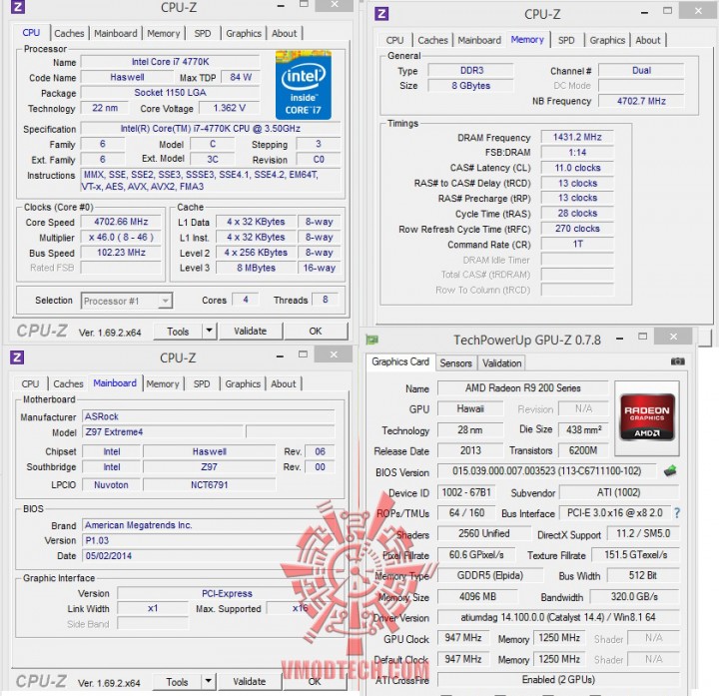Switch to Caches tab in the CPU window

pyautogui.click(x=69, y=34)
